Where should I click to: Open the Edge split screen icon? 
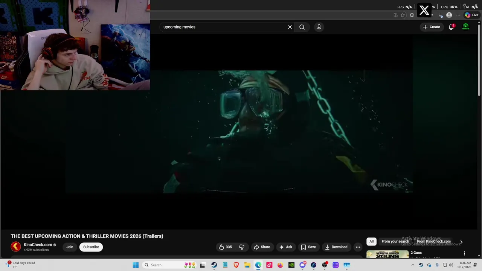395,15
